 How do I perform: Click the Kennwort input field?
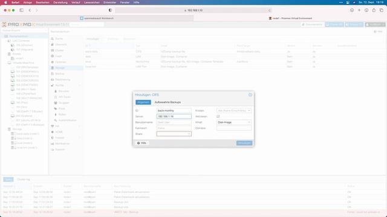[174, 128]
